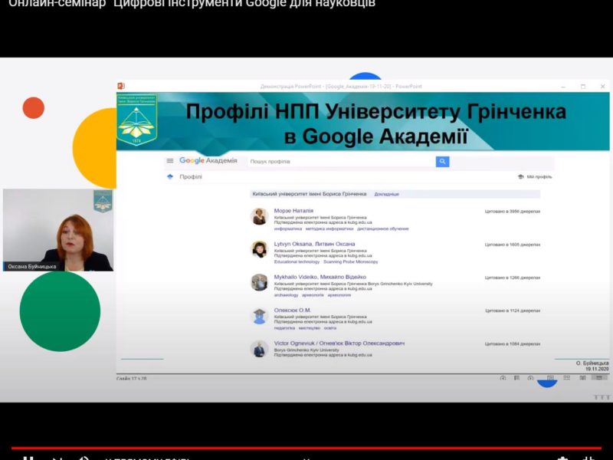Open the 'Мій профіль' graduation cap icon
Screen dimensions: 613x460
[x=520, y=177]
